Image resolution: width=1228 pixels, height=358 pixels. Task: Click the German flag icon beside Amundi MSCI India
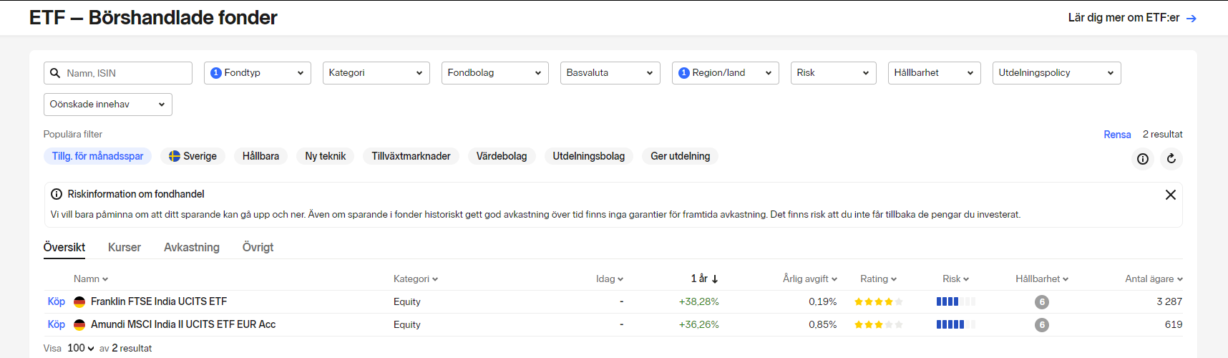tap(79, 325)
